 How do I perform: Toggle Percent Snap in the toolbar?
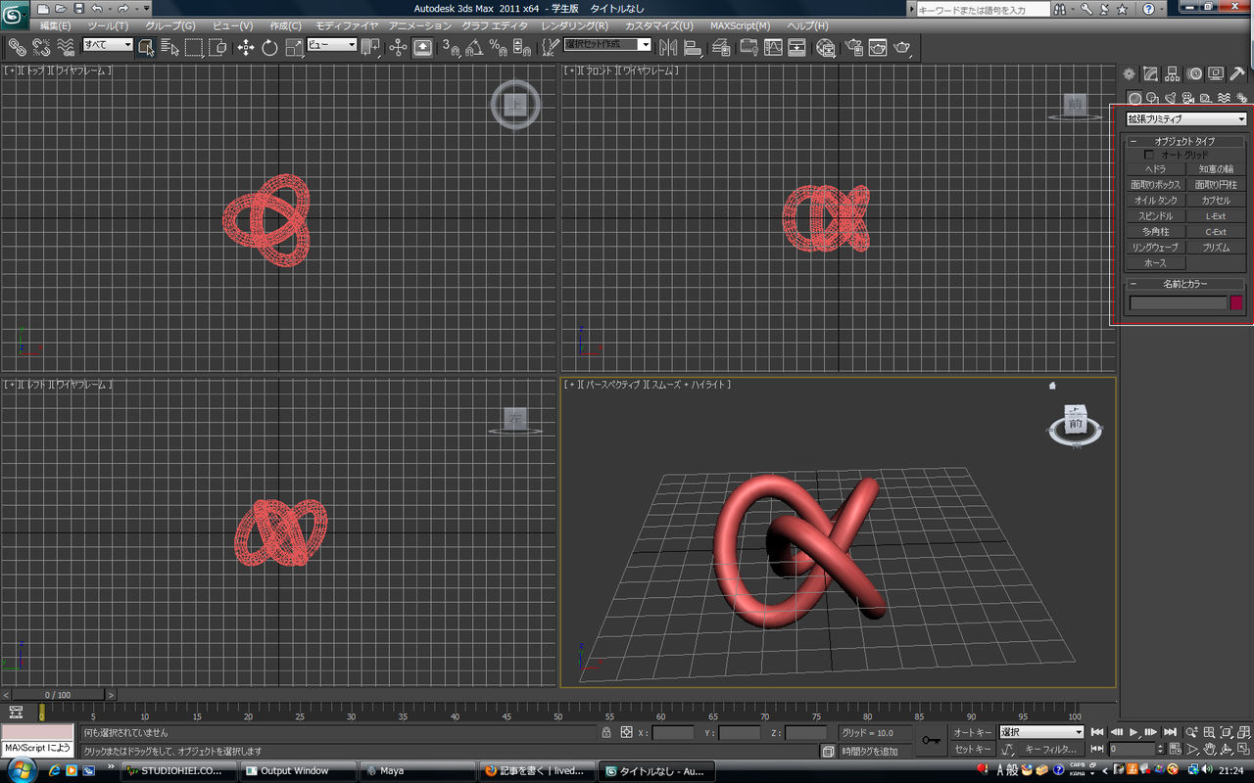coord(498,47)
